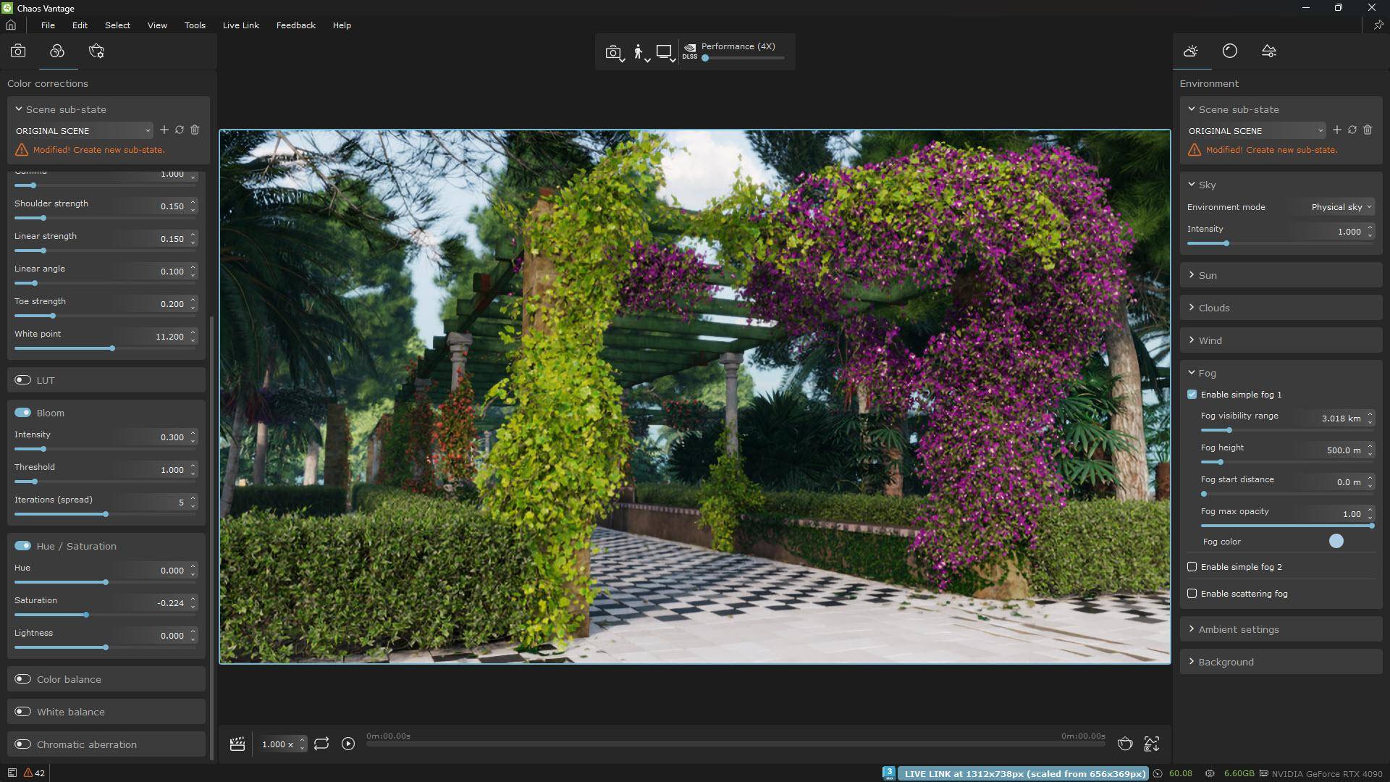Image resolution: width=1390 pixels, height=782 pixels.
Task: Expand the Ambient settings section
Action: coord(1238,629)
